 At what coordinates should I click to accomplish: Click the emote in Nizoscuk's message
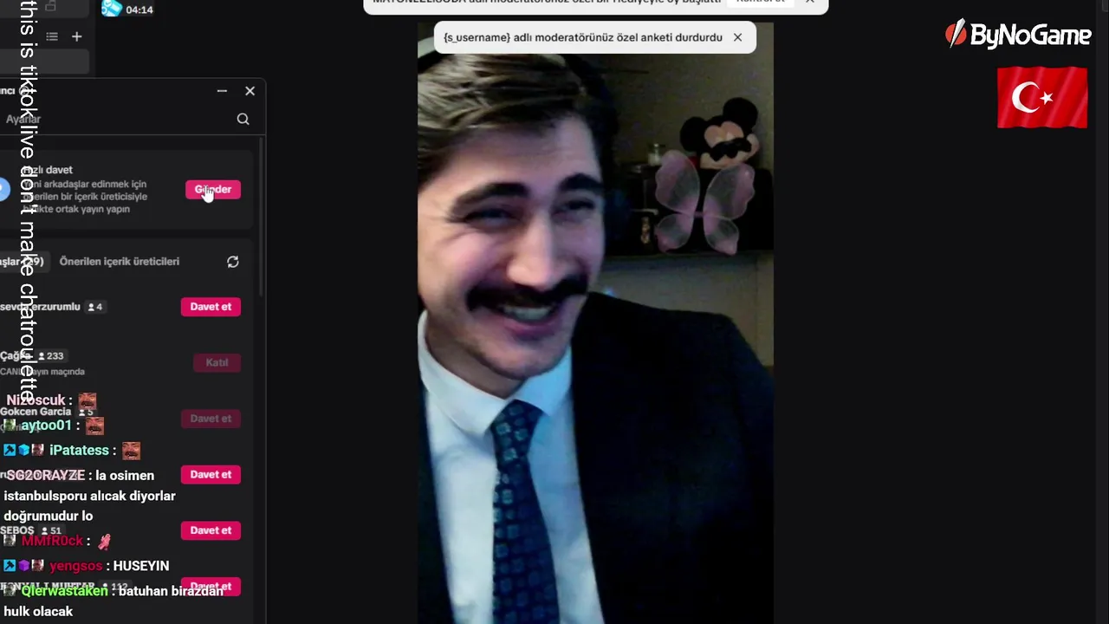click(x=88, y=401)
